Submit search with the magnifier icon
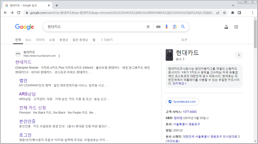 point(183,27)
